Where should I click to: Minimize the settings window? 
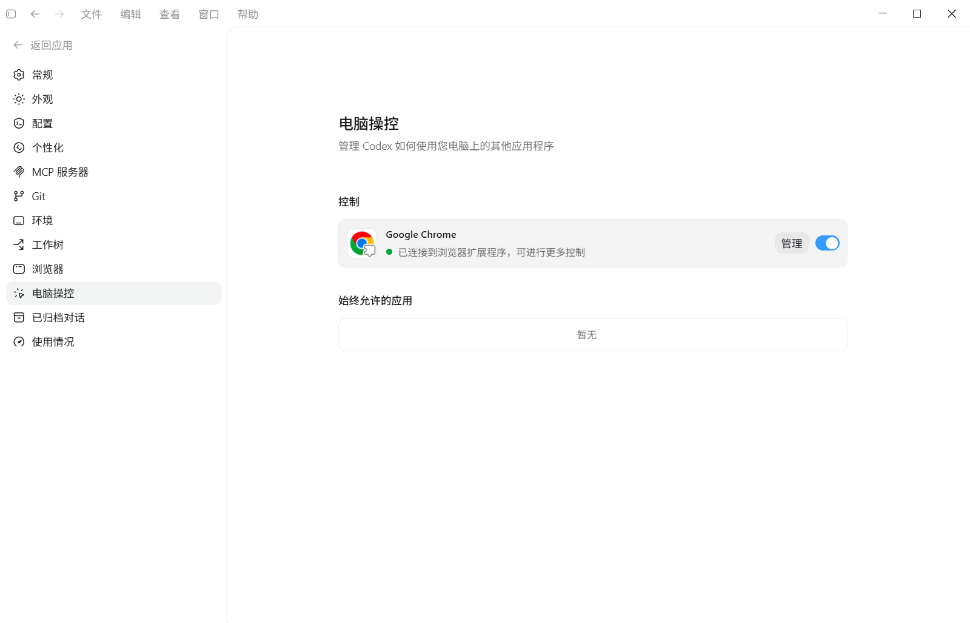pos(883,13)
